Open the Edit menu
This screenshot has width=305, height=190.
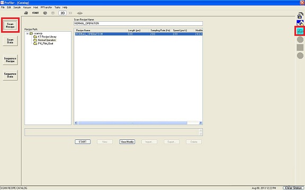(9, 7)
